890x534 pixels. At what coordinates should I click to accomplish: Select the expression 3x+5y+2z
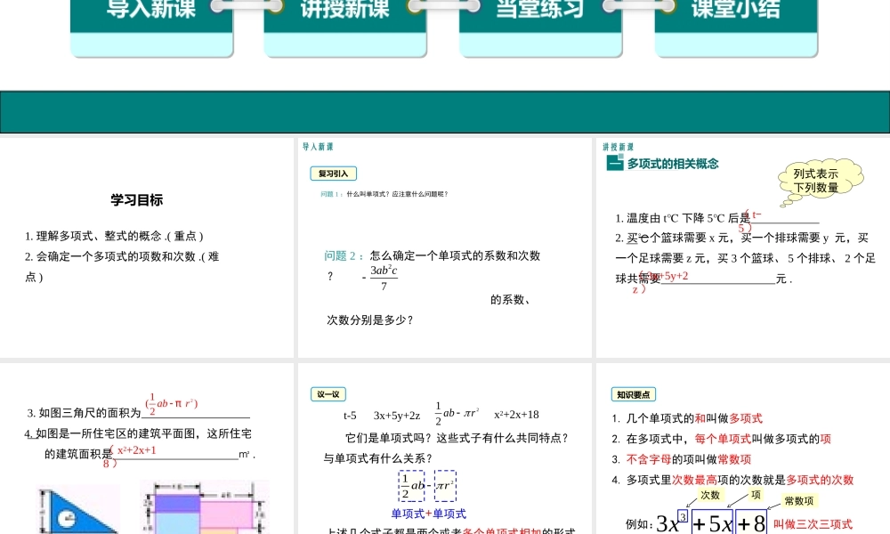pos(397,416)
